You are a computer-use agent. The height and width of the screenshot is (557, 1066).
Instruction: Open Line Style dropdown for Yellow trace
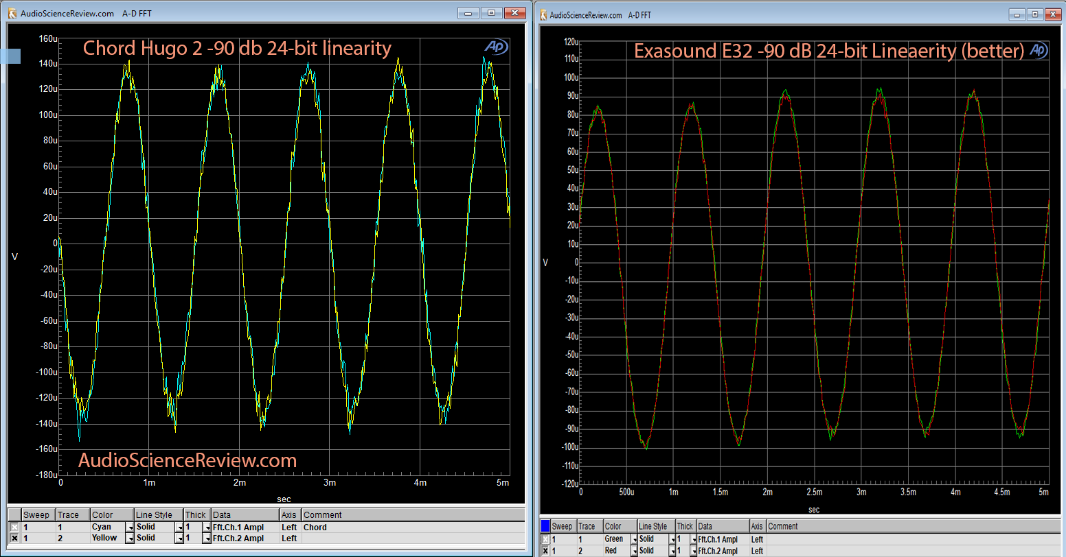pos(179,538)
